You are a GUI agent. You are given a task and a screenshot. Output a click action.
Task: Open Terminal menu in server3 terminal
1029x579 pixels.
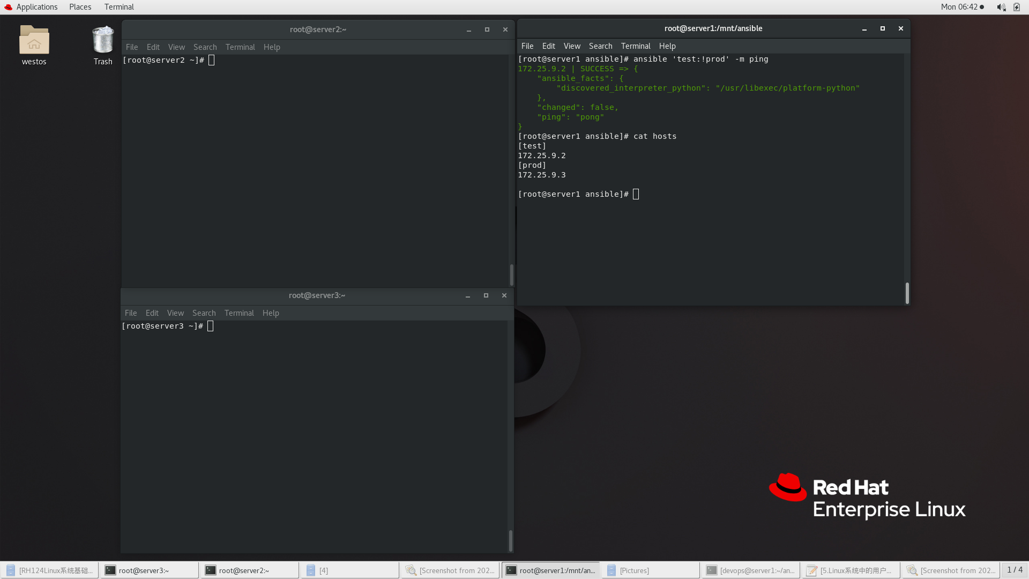click(x=239, y=313)
